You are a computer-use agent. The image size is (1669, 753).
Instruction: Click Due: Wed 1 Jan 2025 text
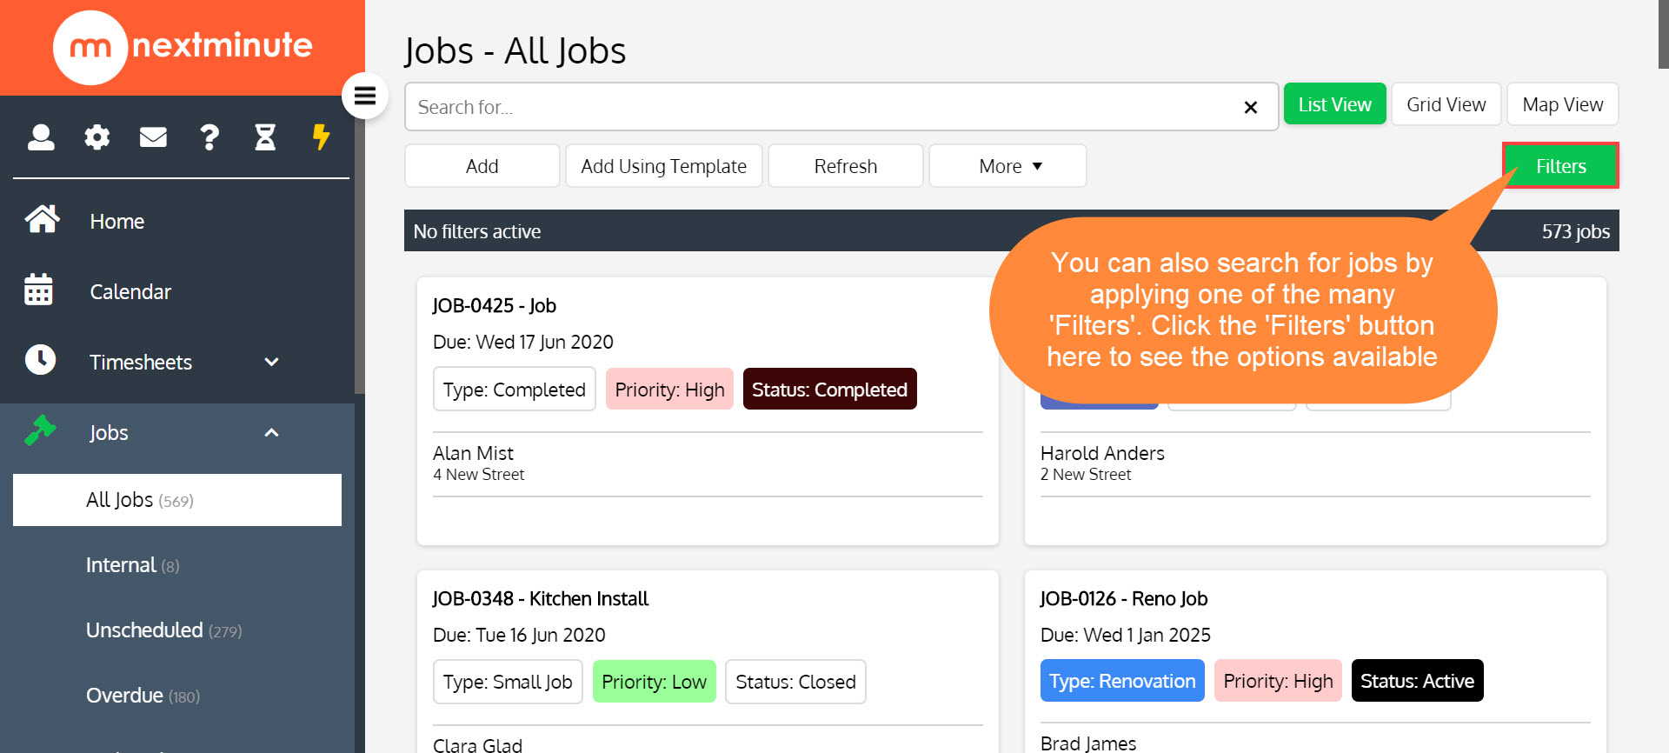coord(1126,635)
